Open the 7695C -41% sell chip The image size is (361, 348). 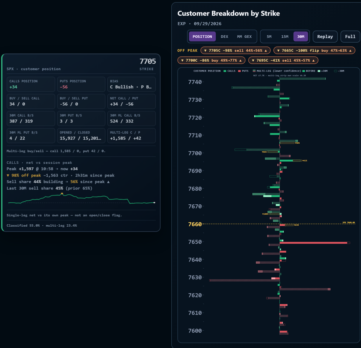283,60
